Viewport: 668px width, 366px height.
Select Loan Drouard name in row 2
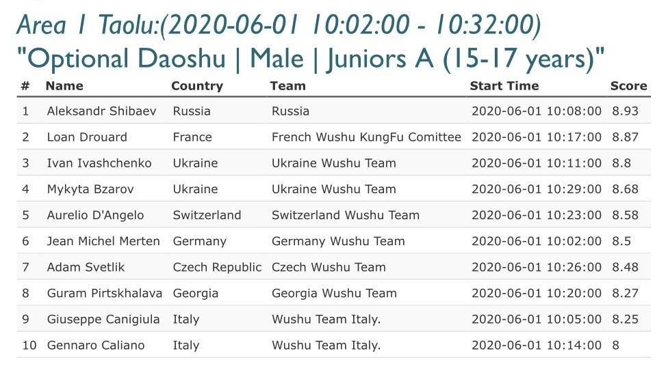(87, 137)
